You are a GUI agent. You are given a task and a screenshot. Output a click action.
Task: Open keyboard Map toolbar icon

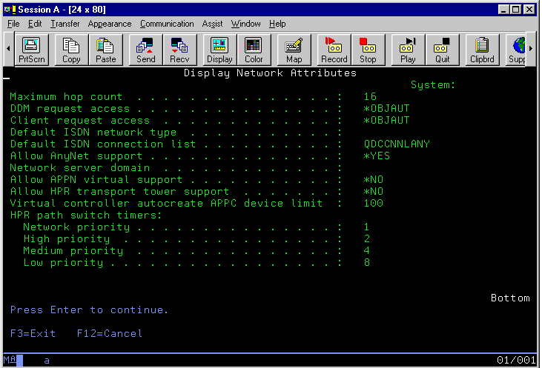coord(294,50)
